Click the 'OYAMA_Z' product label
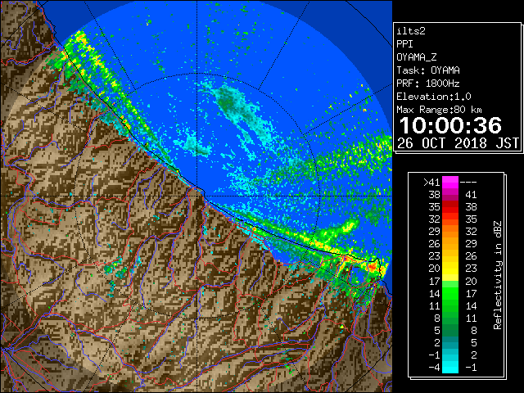The image size is (524, 393). point(417,57)
